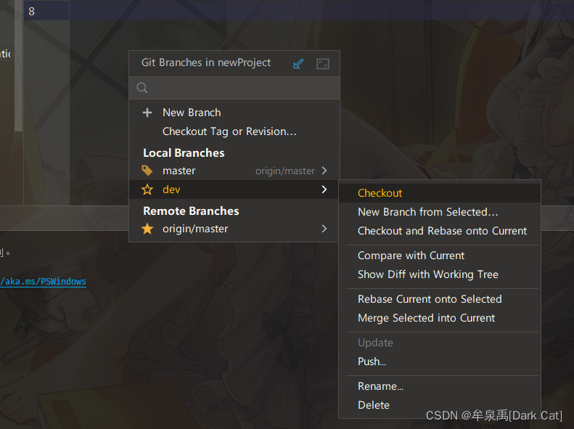This screenshot has width=574, height=429.
Task: Select the origin/master remote branch row
Action: (x=234, y=229)
